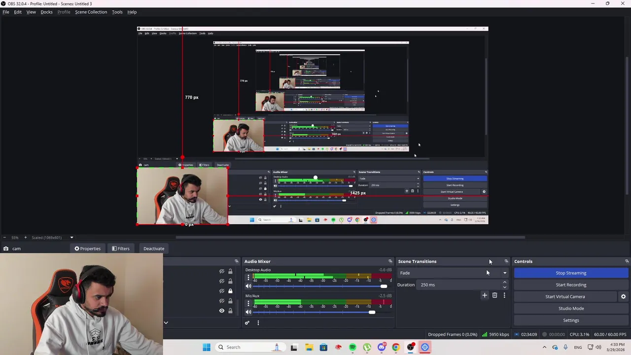Open Discord from the taskbar
Image resolution: width=631 pixels, height=355 pixels.
(x=382, y=347)
